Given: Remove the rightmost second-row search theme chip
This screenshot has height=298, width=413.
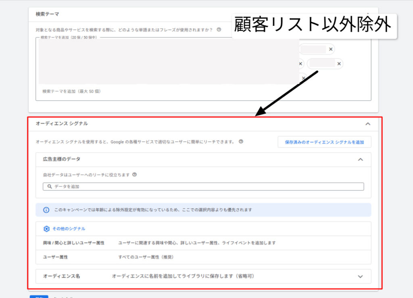Looking at the screenshot, I should pyautogui.click(x=339, y=64).
